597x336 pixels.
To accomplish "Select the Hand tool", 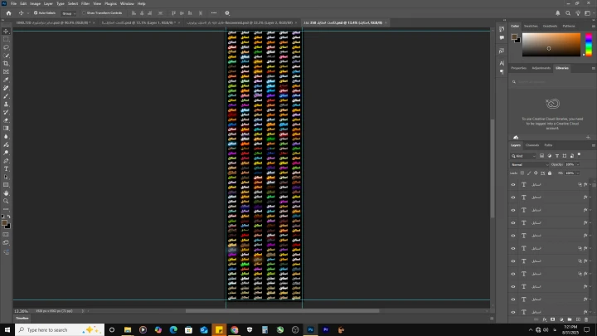I will tap(6, 193).
